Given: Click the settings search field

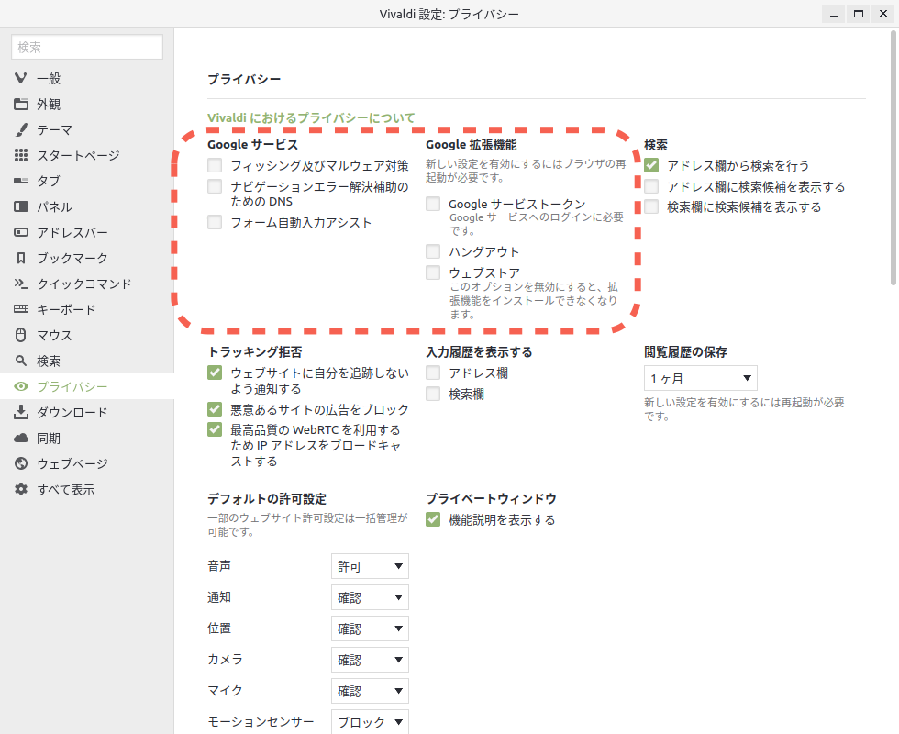Looking at the screenshot, I should [x=87, y=47].
